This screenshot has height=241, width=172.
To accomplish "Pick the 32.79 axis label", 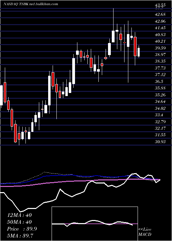I will click(x=160, y=122).
